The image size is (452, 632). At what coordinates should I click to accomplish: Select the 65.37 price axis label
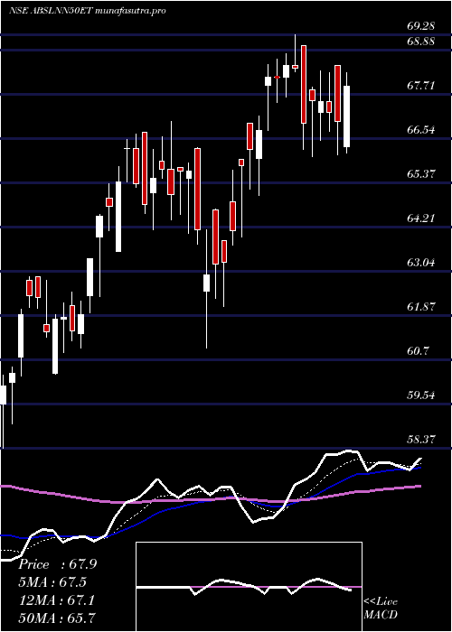(421, 174)
